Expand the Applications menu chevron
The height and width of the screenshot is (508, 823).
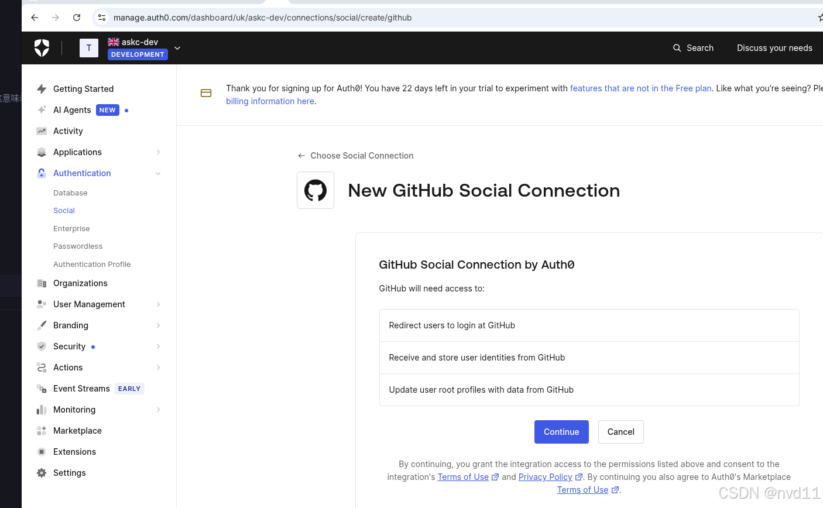click(159, 152)
